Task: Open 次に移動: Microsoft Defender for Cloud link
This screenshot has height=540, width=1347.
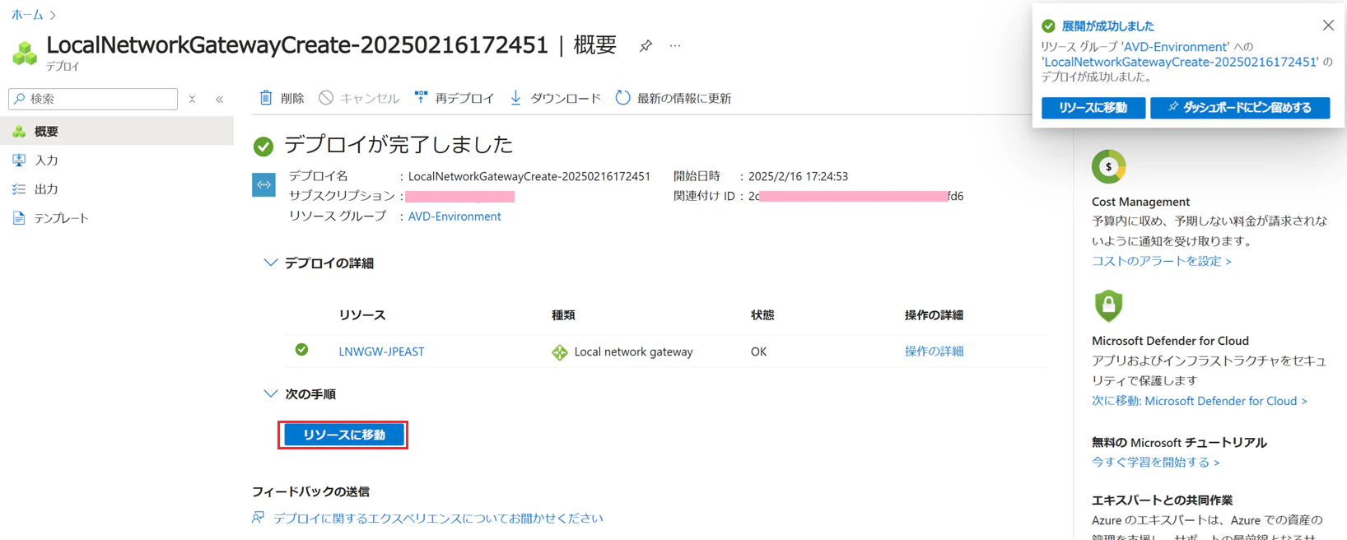Action: pos(1199,401)
